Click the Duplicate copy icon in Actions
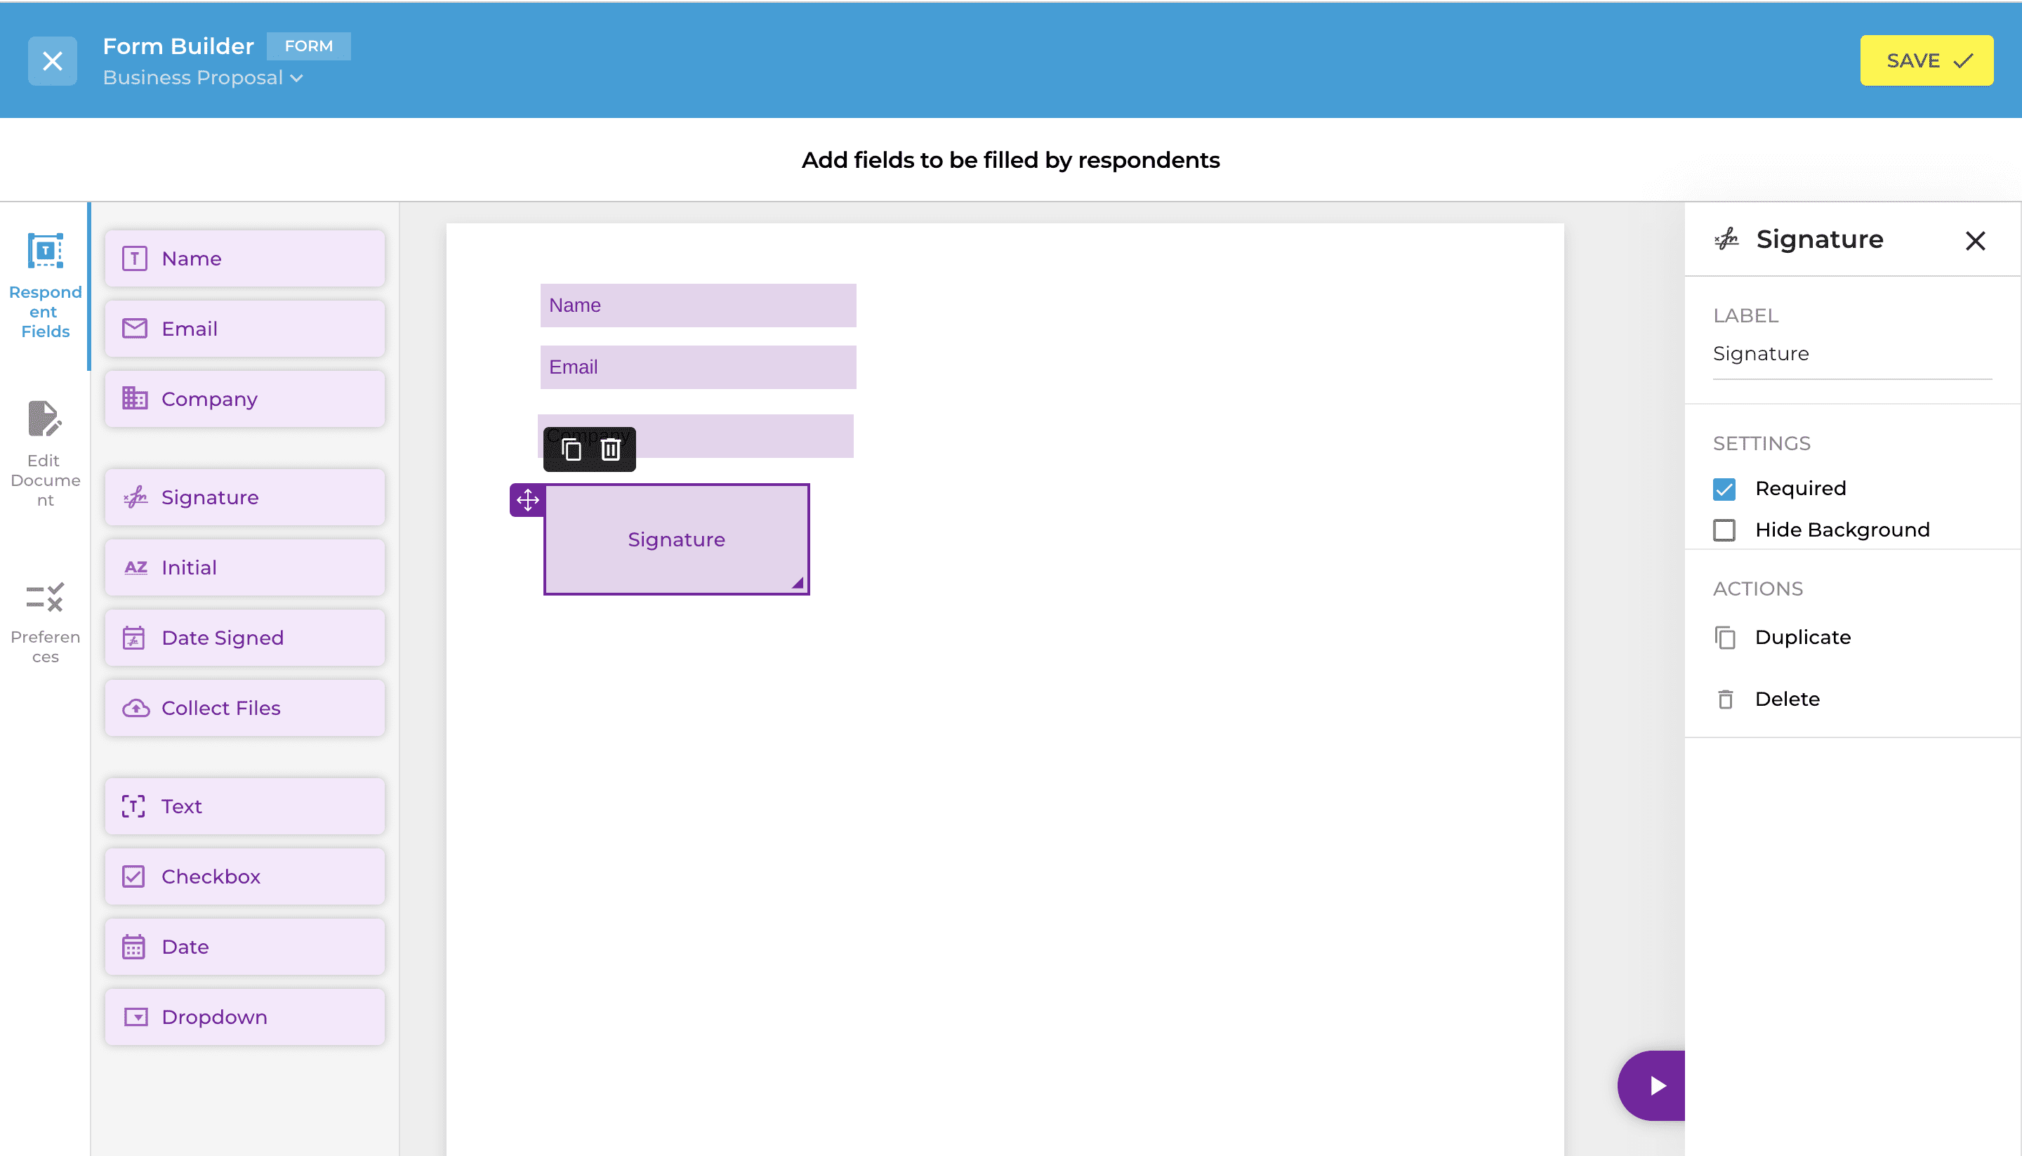The height and width of the screenshot is (1156, 2022). click(x=1725, y=638)
